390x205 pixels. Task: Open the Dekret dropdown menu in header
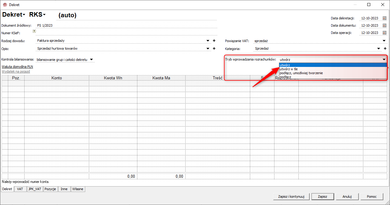tap(14, 15)
